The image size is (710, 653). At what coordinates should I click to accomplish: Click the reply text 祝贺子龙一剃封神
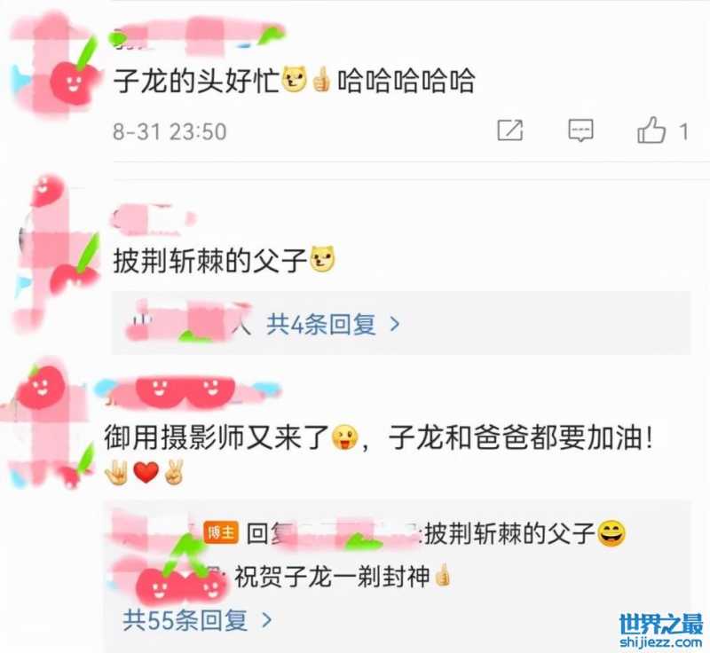(331, 577)
